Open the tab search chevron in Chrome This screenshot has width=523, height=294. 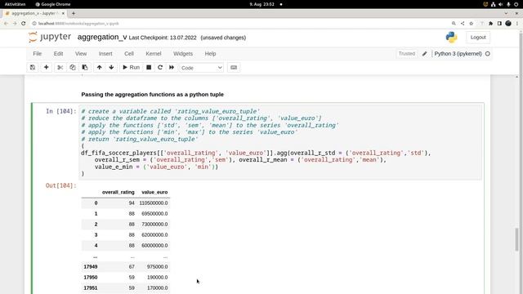pos(506,13)
